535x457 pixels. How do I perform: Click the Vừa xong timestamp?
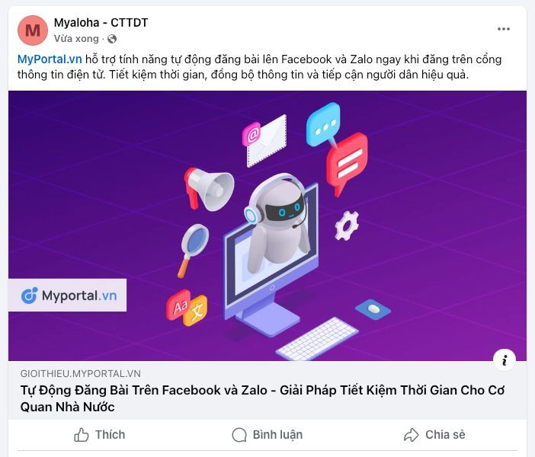tap(76, 39)
